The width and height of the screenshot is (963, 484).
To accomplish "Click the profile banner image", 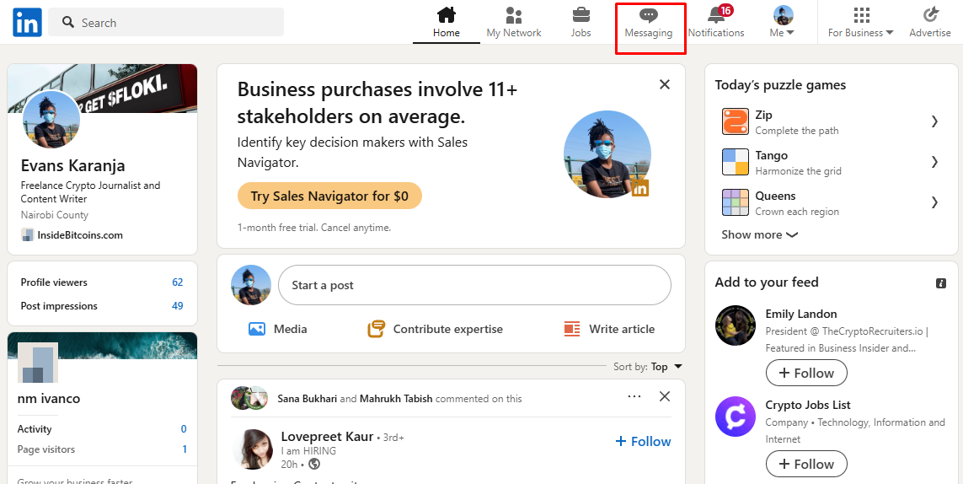I will [102, 89].
